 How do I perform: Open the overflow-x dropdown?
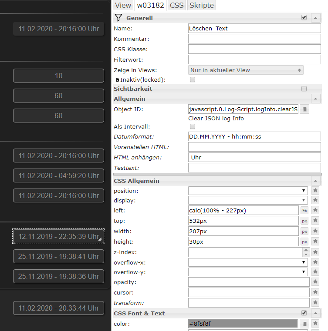(248, 262)
